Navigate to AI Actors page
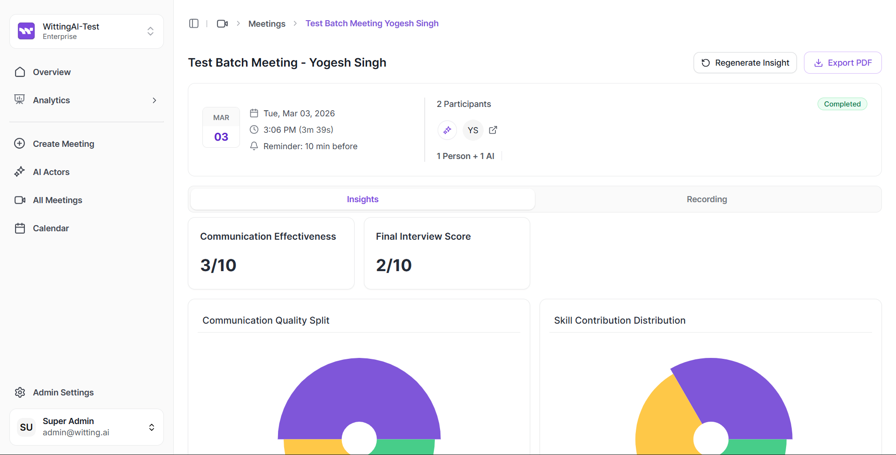896x455 pixels. coord(51,172)
